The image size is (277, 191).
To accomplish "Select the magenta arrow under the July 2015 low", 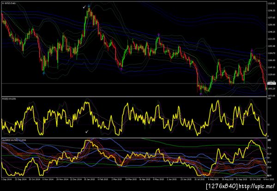I will [201, 94].
